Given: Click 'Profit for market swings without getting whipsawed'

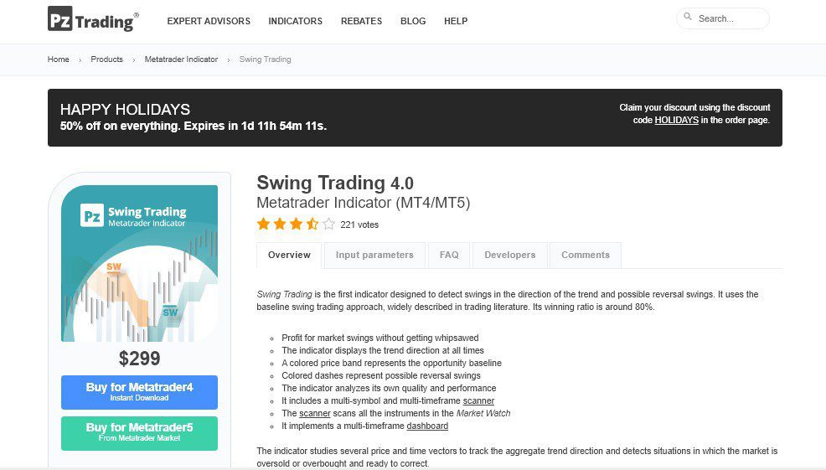Looking at the screenshot, I should tap(379, 338).
